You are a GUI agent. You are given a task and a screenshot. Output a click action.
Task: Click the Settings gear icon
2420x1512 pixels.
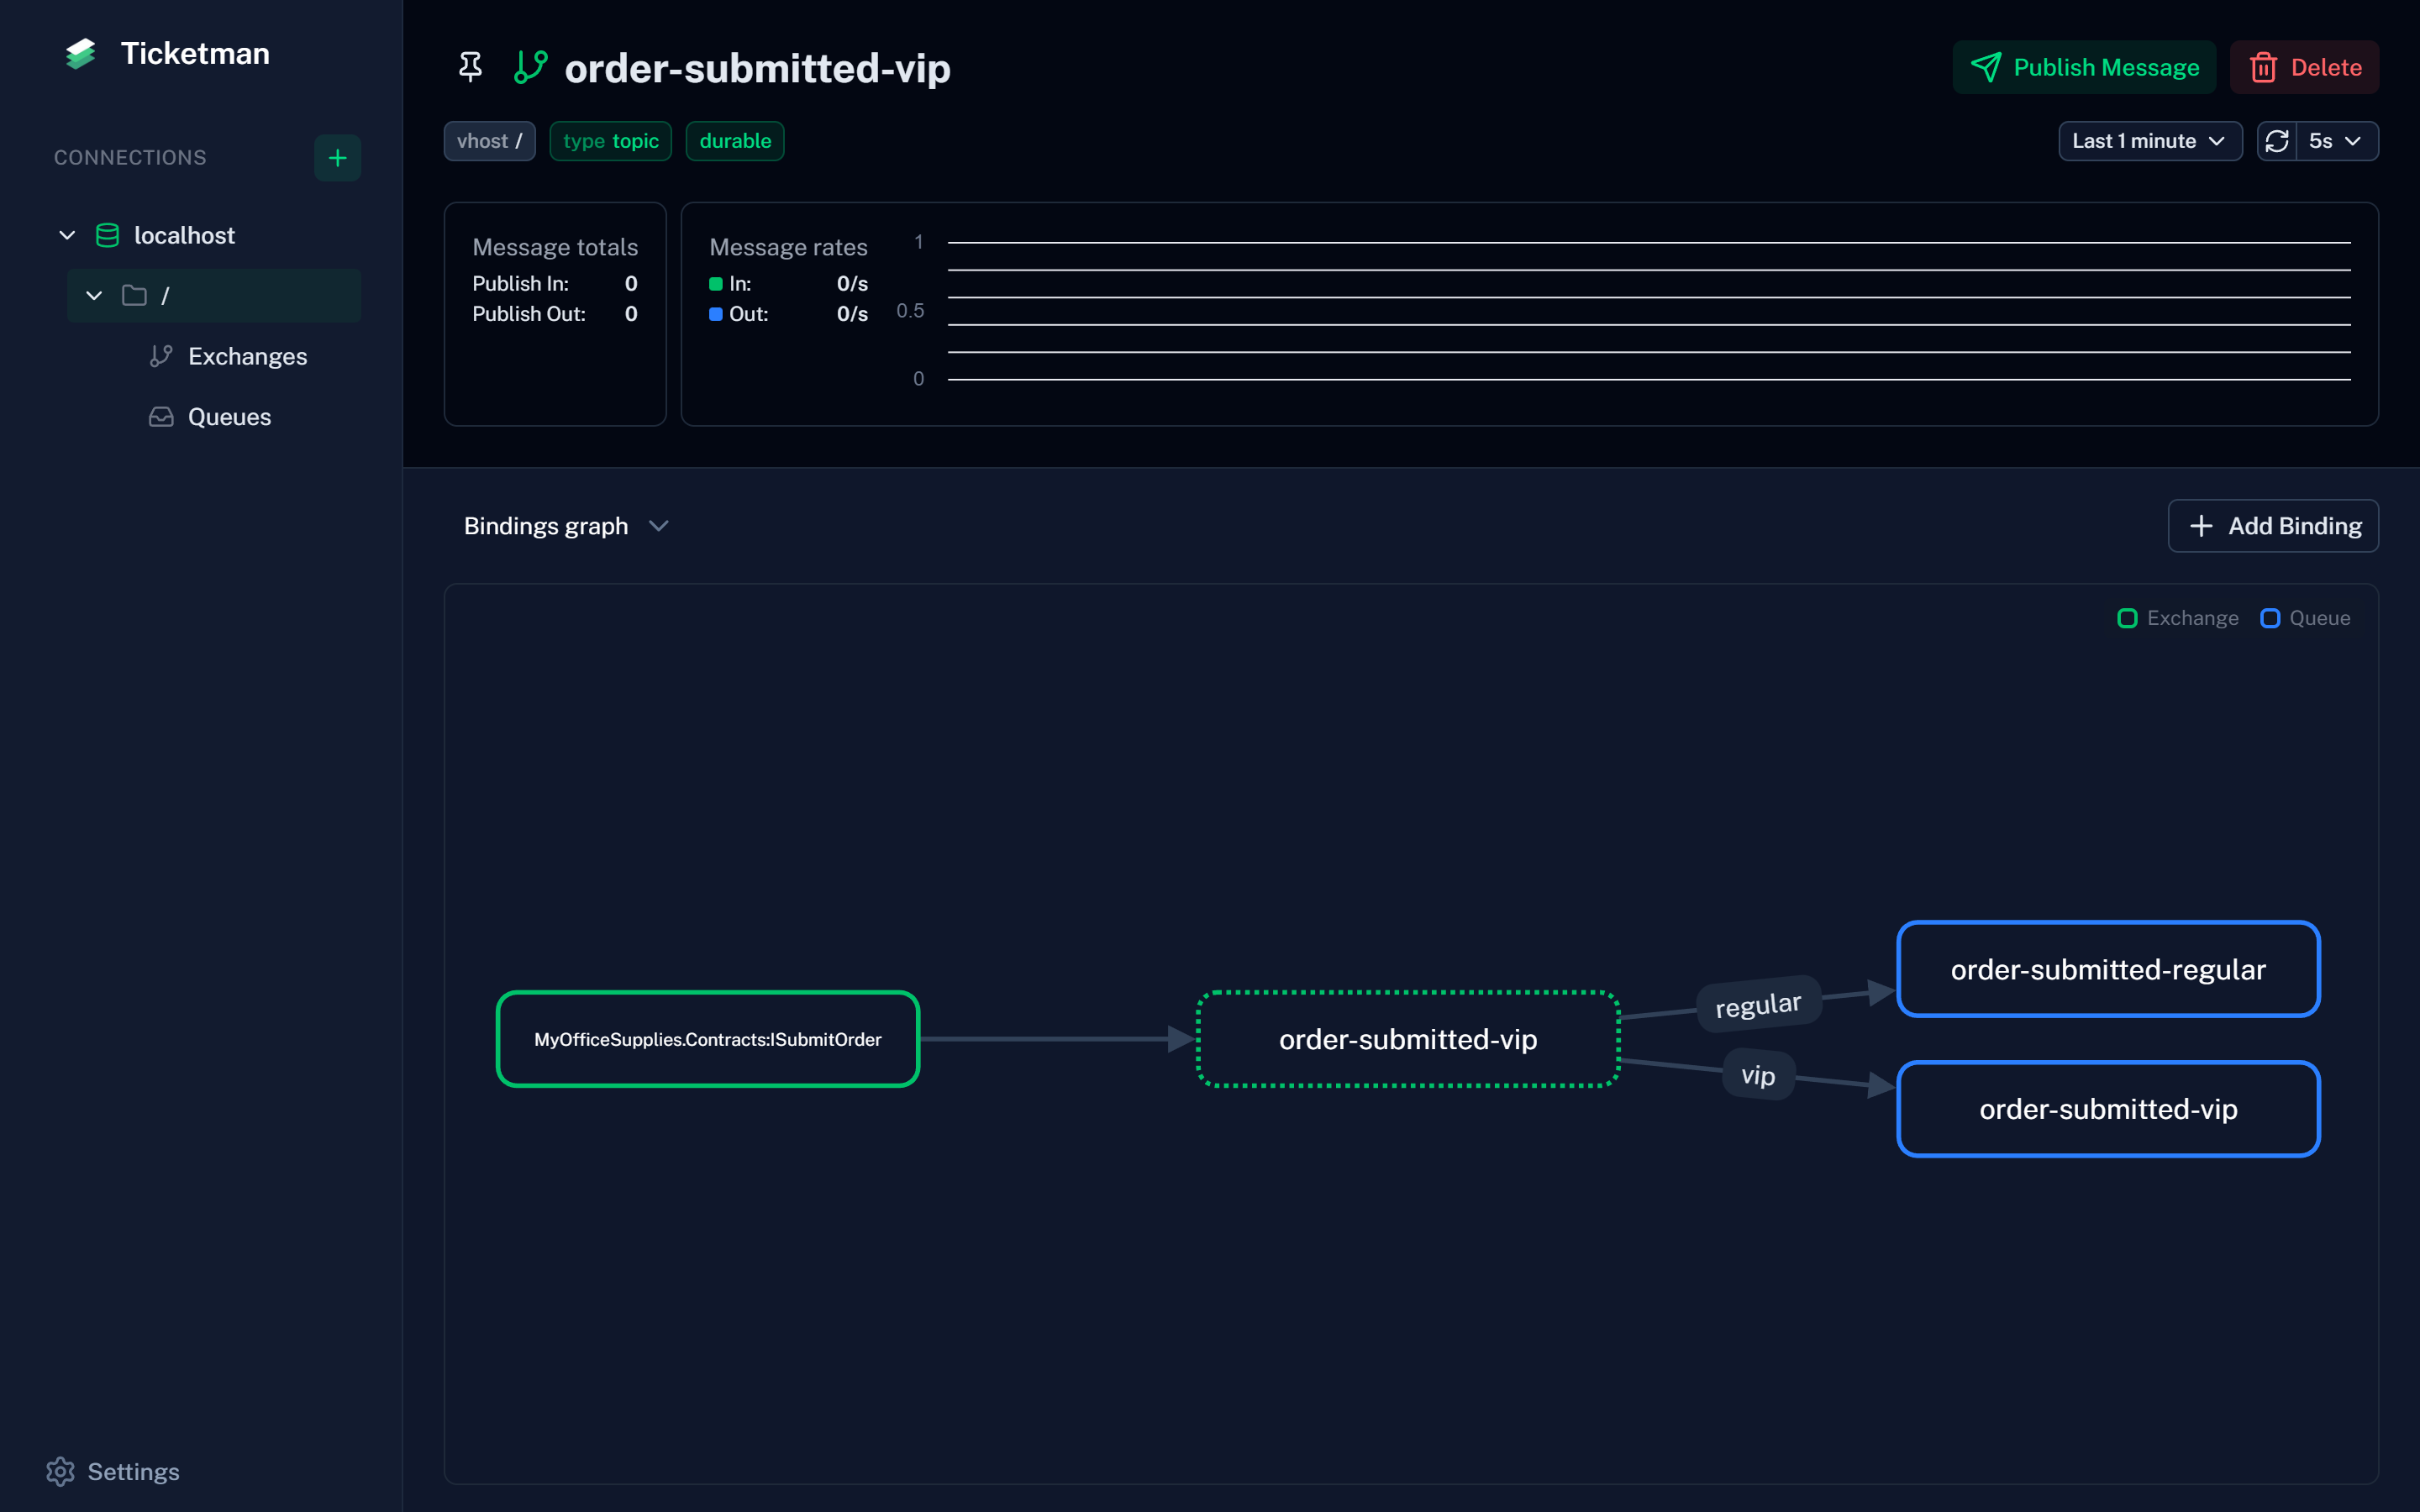60,1471
